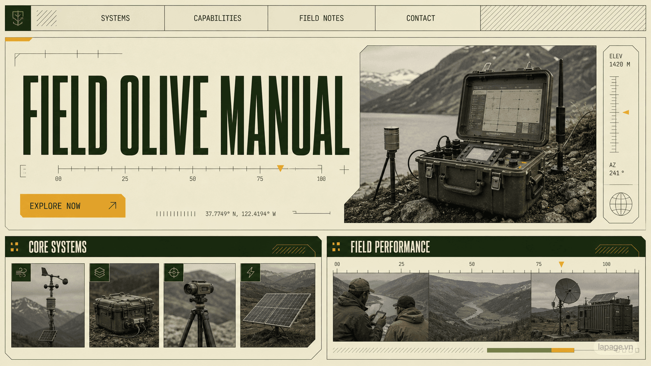Click the 50 label on hero scale
The image size is (651, 366).
[192, 179]
